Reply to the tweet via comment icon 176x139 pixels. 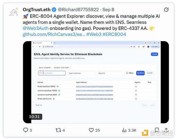point(26,130)
